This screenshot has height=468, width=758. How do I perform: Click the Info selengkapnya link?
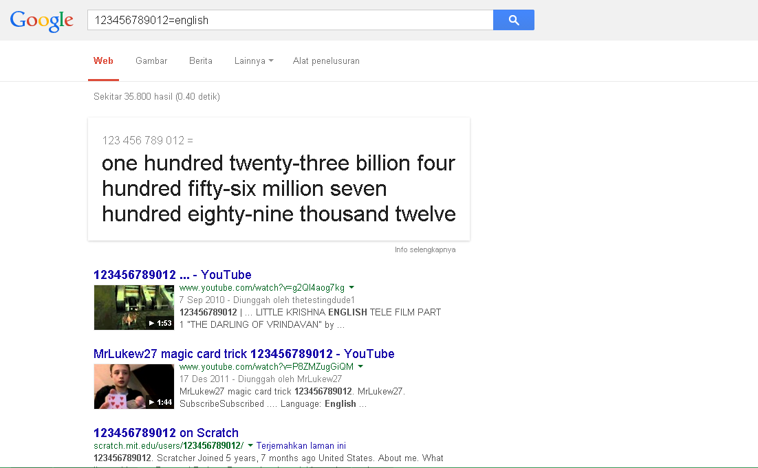[425, 249]
